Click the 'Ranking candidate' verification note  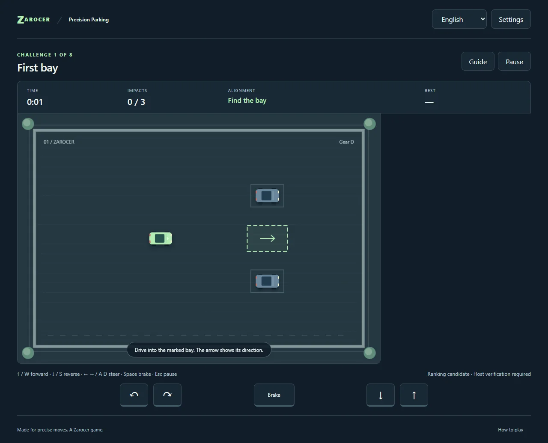click(479, 374)
